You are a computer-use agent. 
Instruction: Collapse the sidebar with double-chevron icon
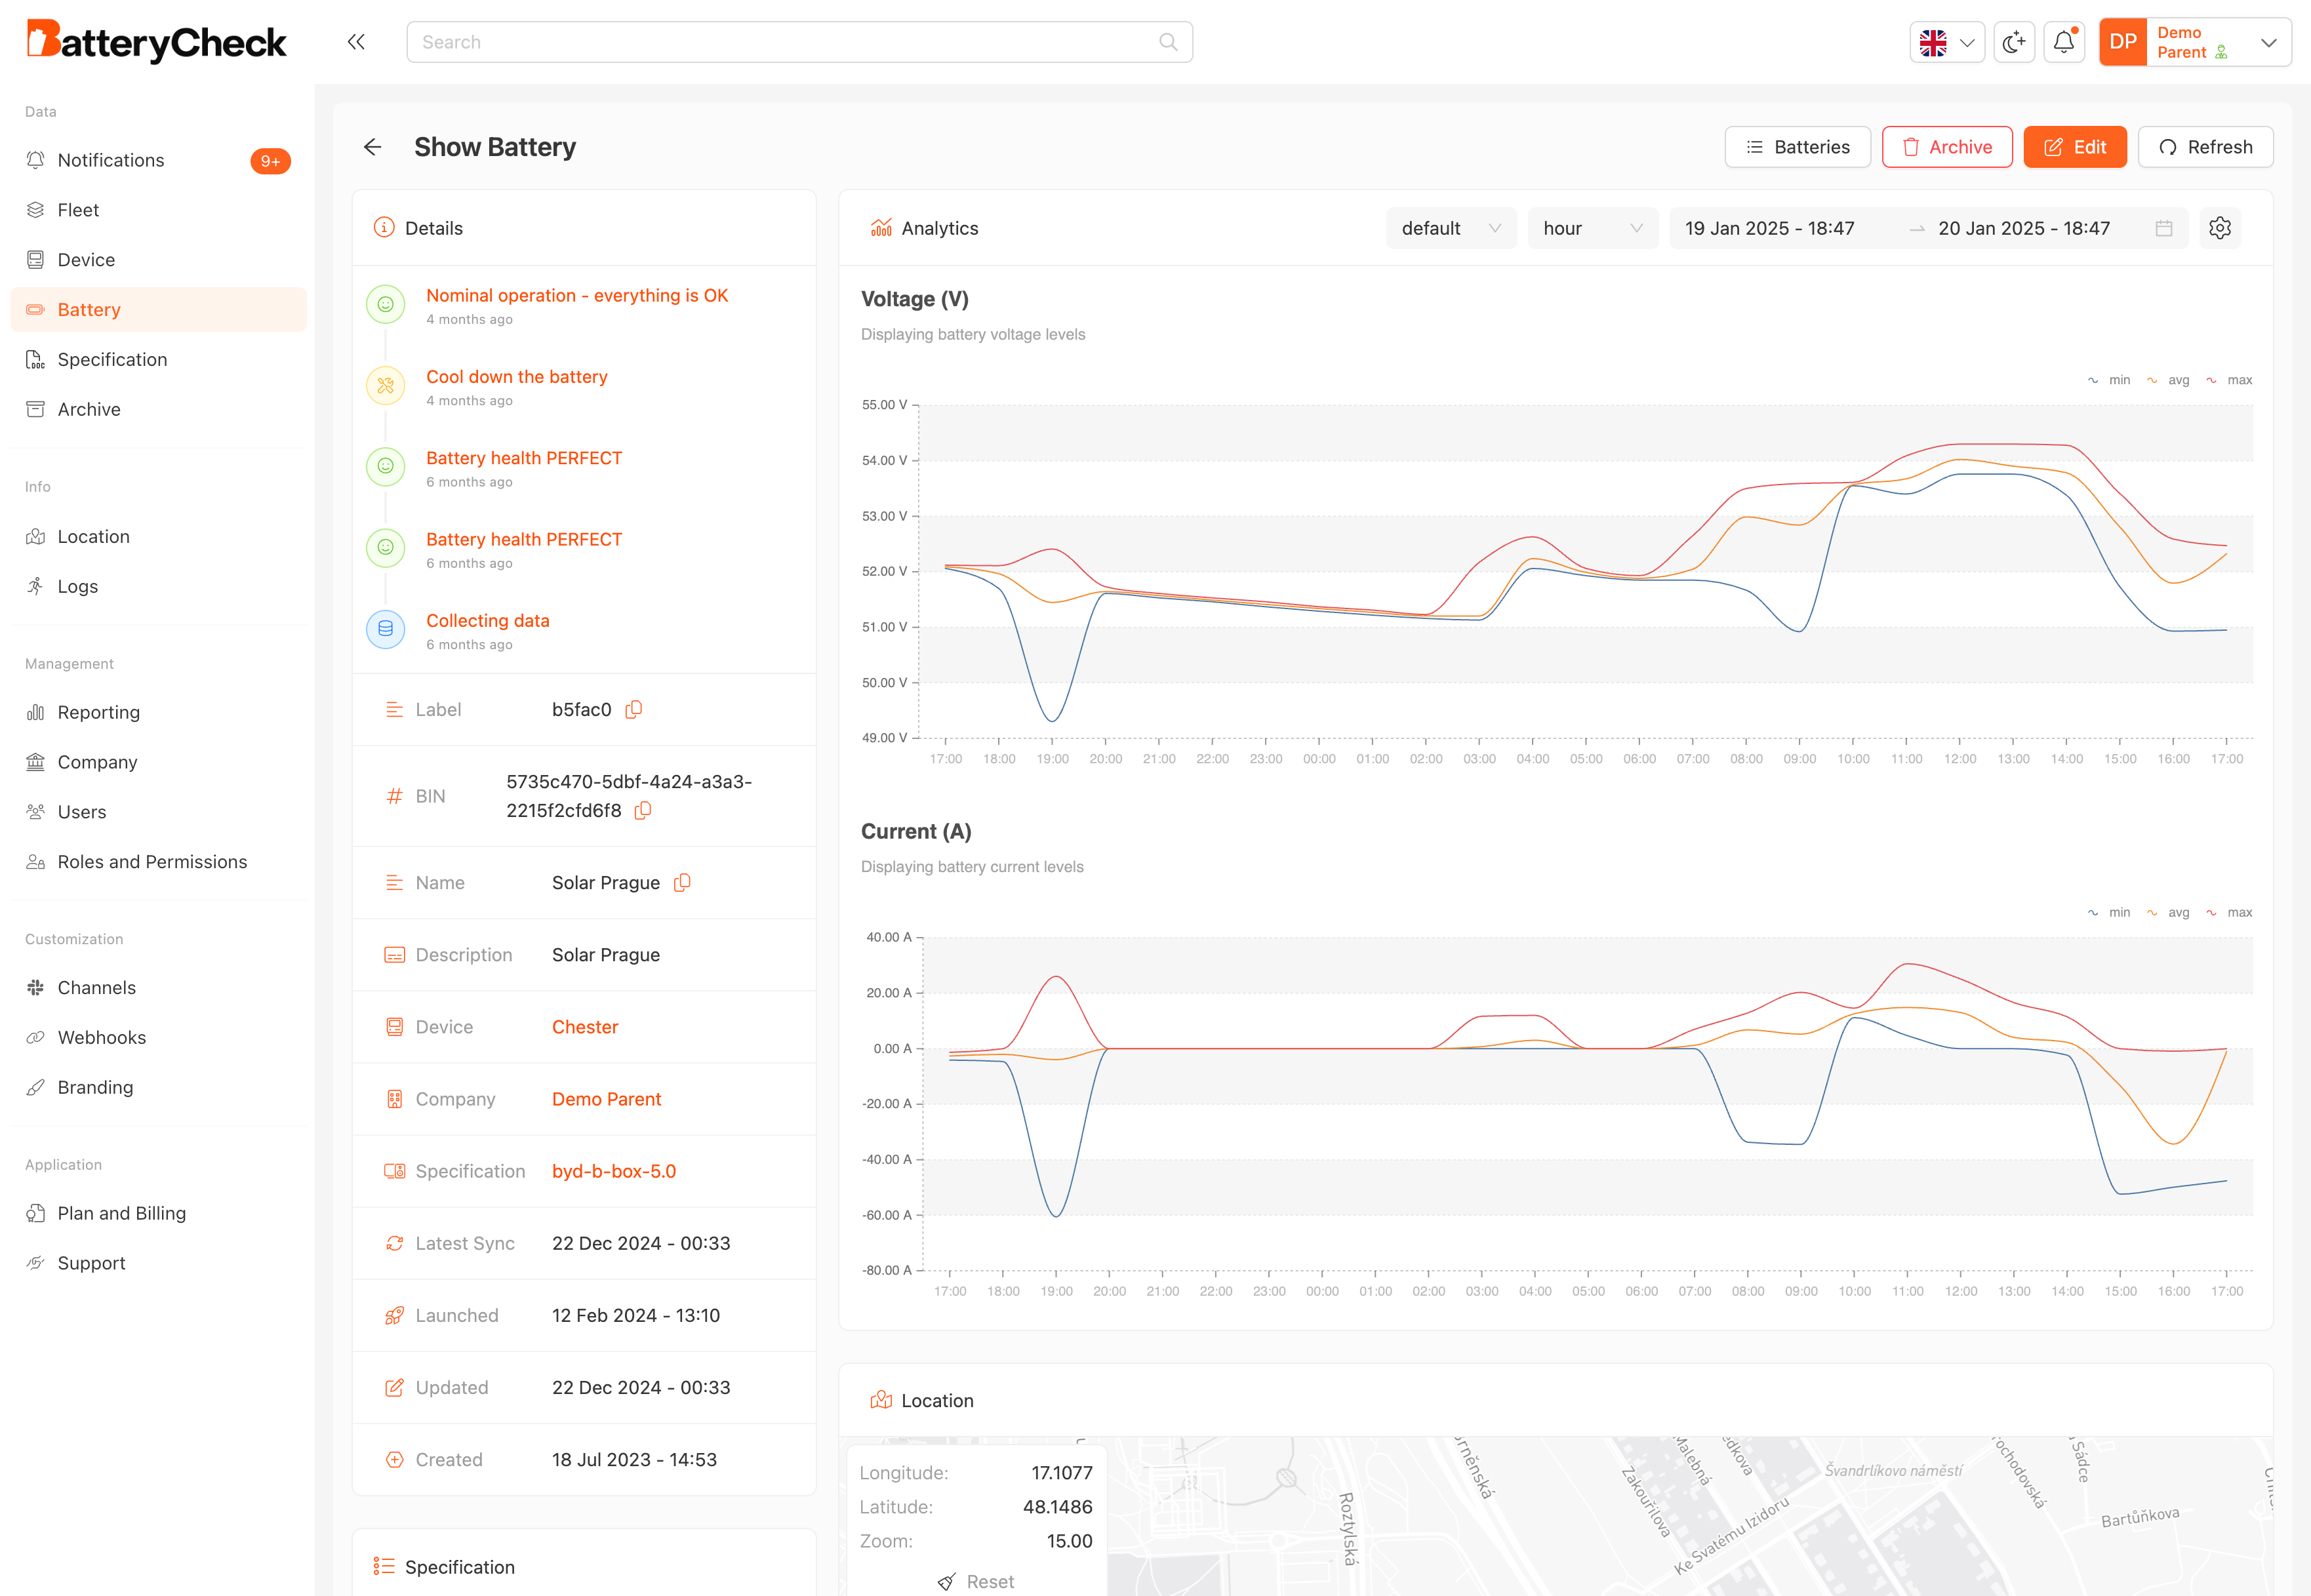[356, 42]
